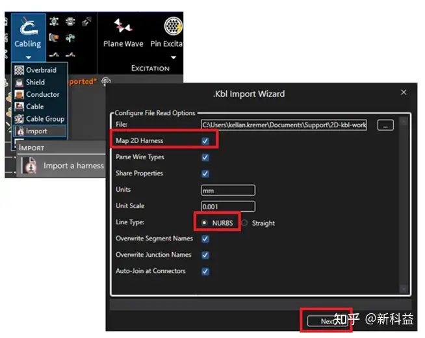425x338 pixels.
Task: Select Overbraid from the Cabling menu
Action: 40,70
